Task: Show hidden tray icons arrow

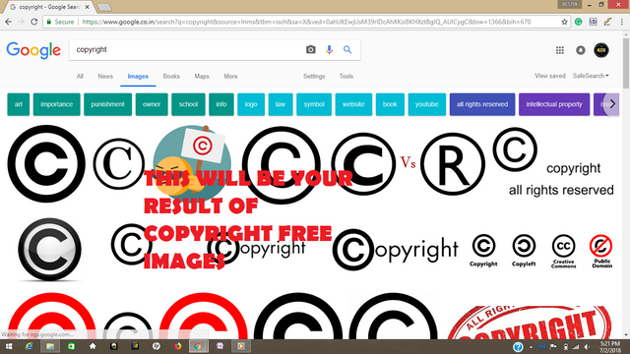Action: (531, 347)
